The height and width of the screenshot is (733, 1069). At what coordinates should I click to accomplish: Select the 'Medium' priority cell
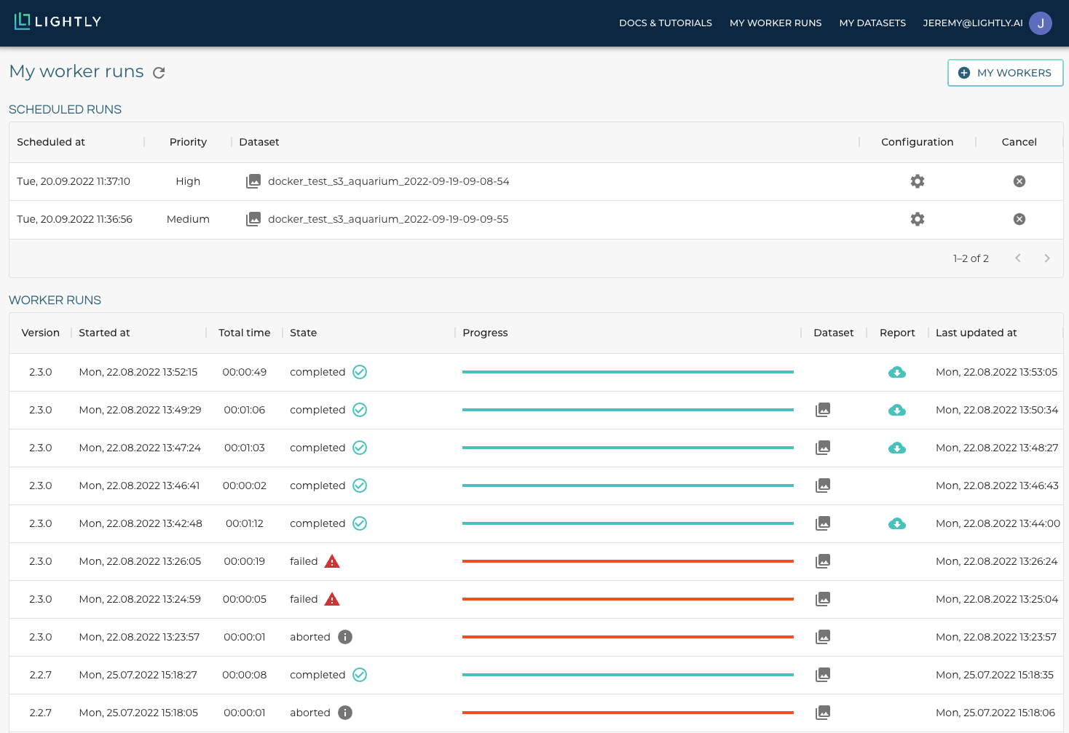pos(188,219)
